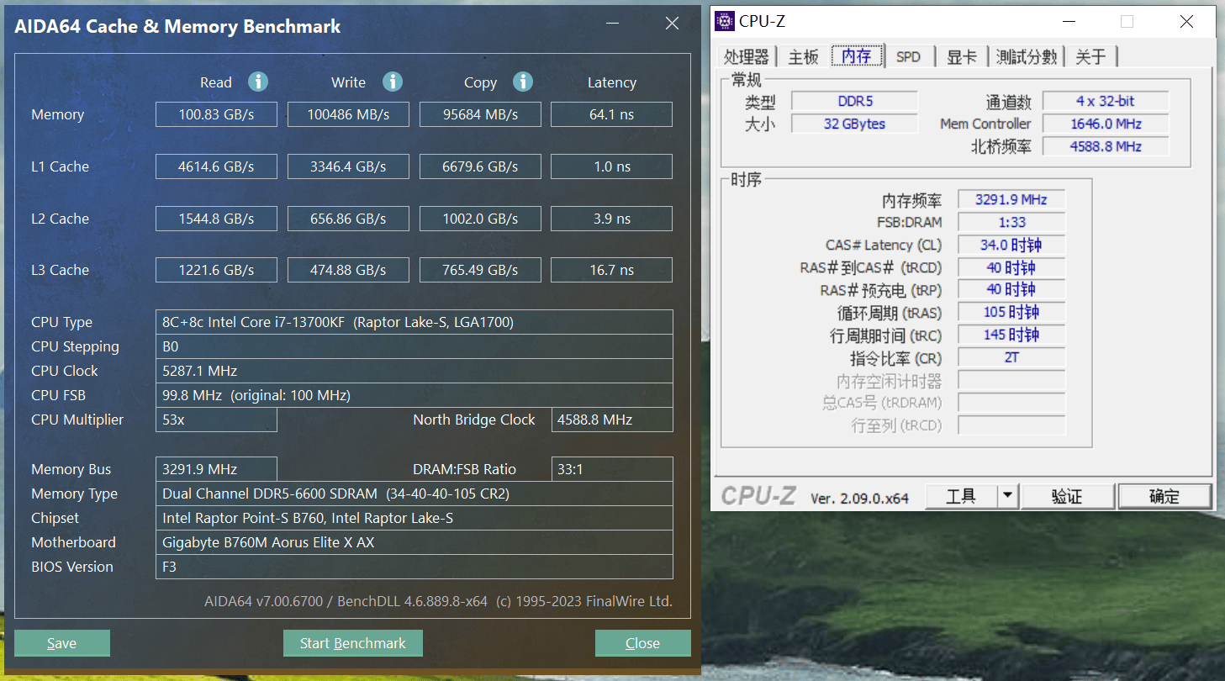Viewport: 1225px width, 681px height.
Task: Open the 关于 about tab in CPU-Z
Action: coord(1090,55)
